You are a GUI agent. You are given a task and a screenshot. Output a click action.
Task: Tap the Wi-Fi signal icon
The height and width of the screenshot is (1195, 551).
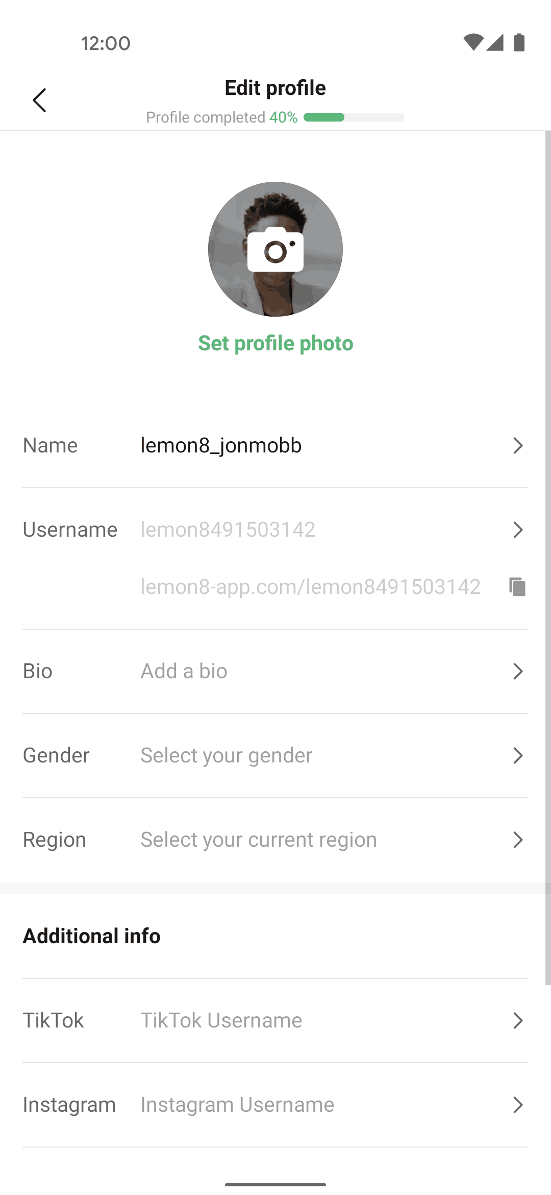point(473,42)
